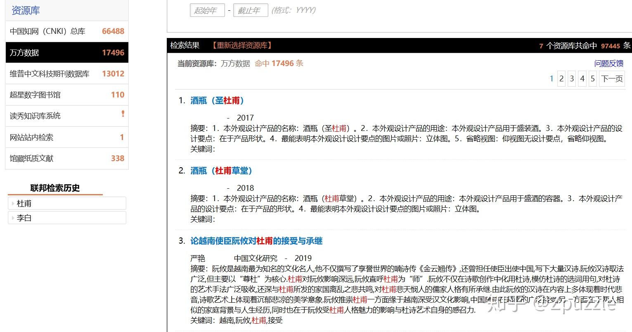Click total hits 97445 text
Image resolution: width=632 pixels, height=332 pixels.
[611, 46]
